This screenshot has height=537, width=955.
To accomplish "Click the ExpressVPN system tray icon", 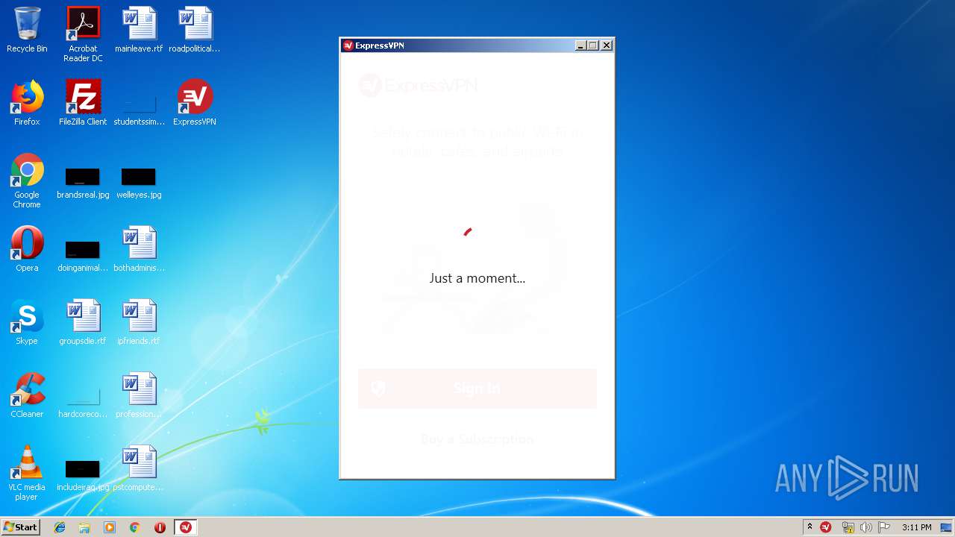I will [x=826, y=527].
